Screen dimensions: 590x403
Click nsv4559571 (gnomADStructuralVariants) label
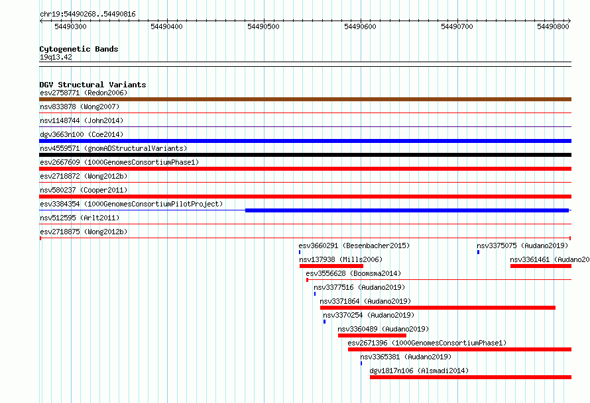tap(113, 148)
